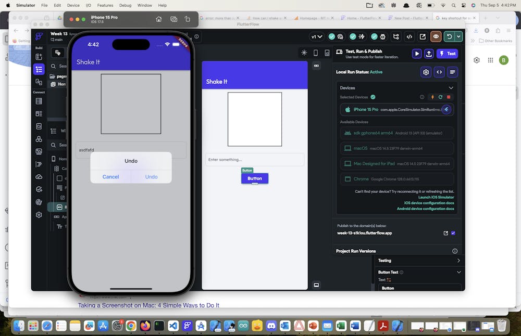Click the developer menu code icon

coord(410,36)
